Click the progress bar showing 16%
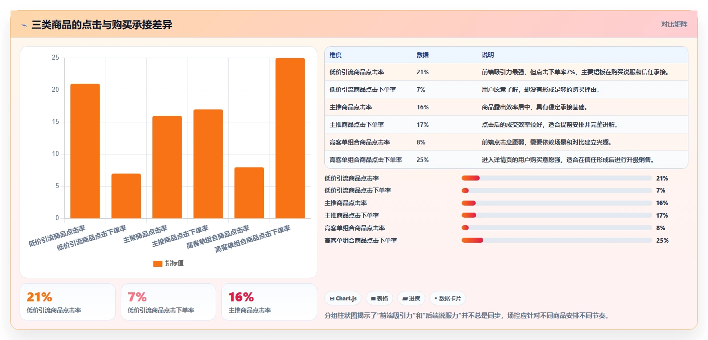The width and height of the screenshot is (708, 340). click(557, 203)
